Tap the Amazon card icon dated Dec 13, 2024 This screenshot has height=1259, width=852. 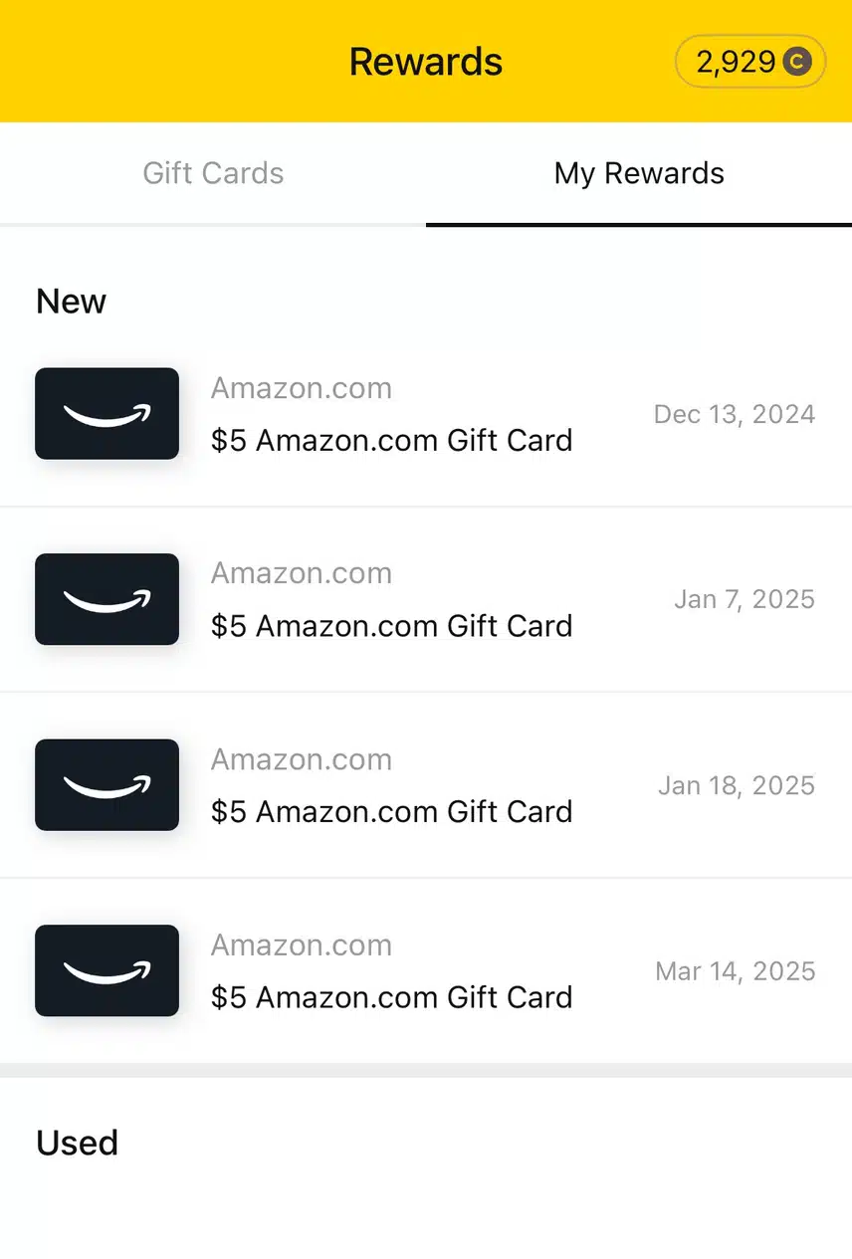coord(106,414)
